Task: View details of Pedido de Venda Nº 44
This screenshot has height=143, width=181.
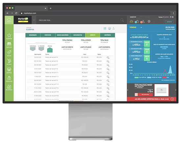Action: tap(108, 96)
